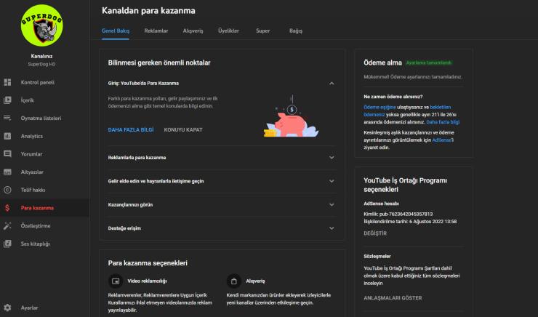Switch to the Genel Bakış tab
538x317 pixels.
(116, 31)
